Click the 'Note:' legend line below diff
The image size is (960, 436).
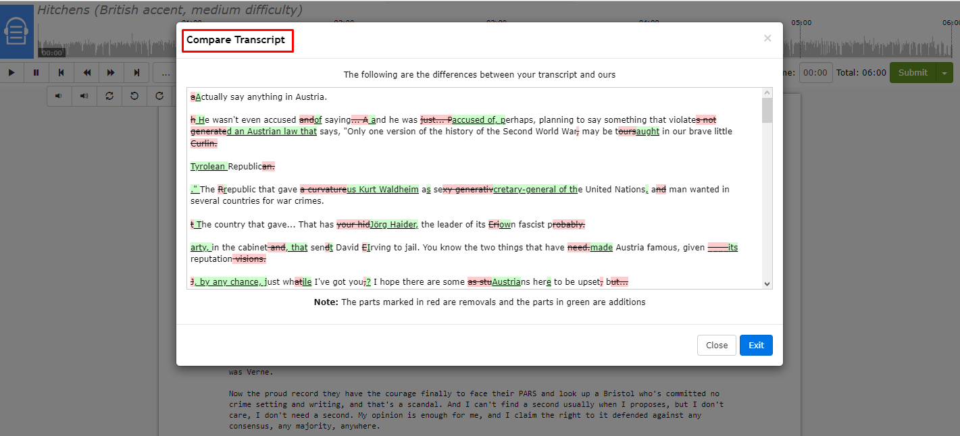click(480, 302)
